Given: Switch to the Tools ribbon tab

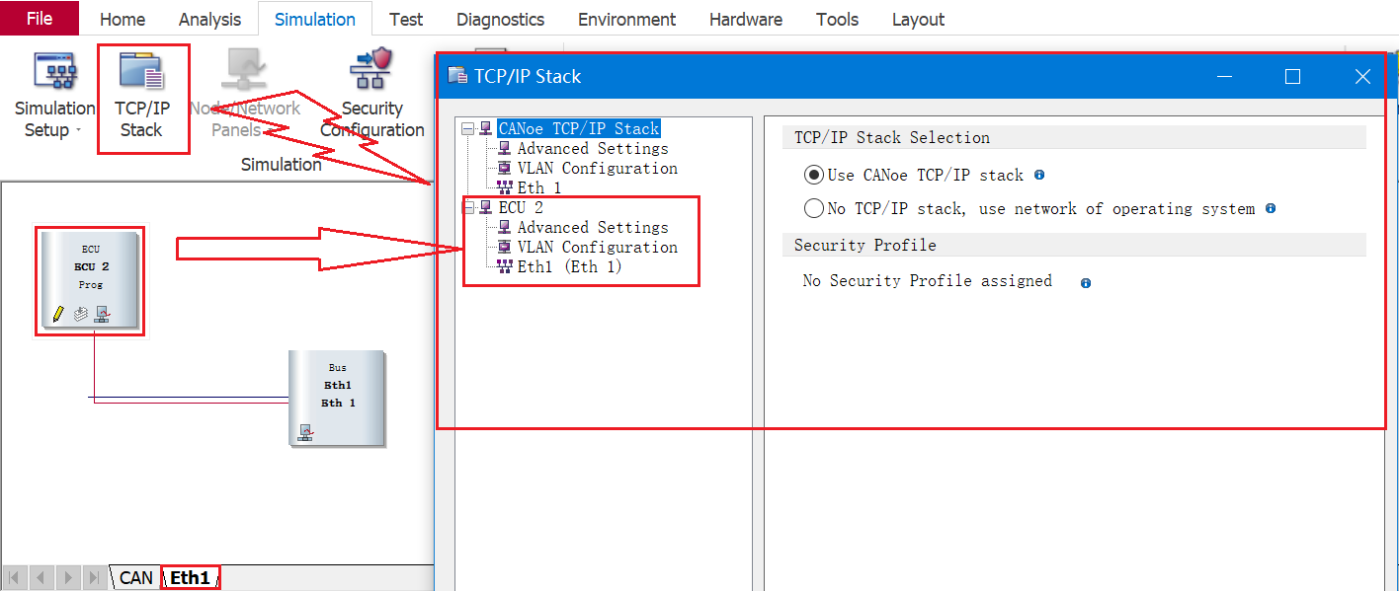Looking at the screenshot, I should click(837, 20).
